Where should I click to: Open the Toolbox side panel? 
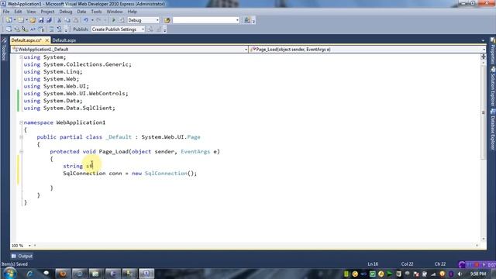click(x=4, y=49)
